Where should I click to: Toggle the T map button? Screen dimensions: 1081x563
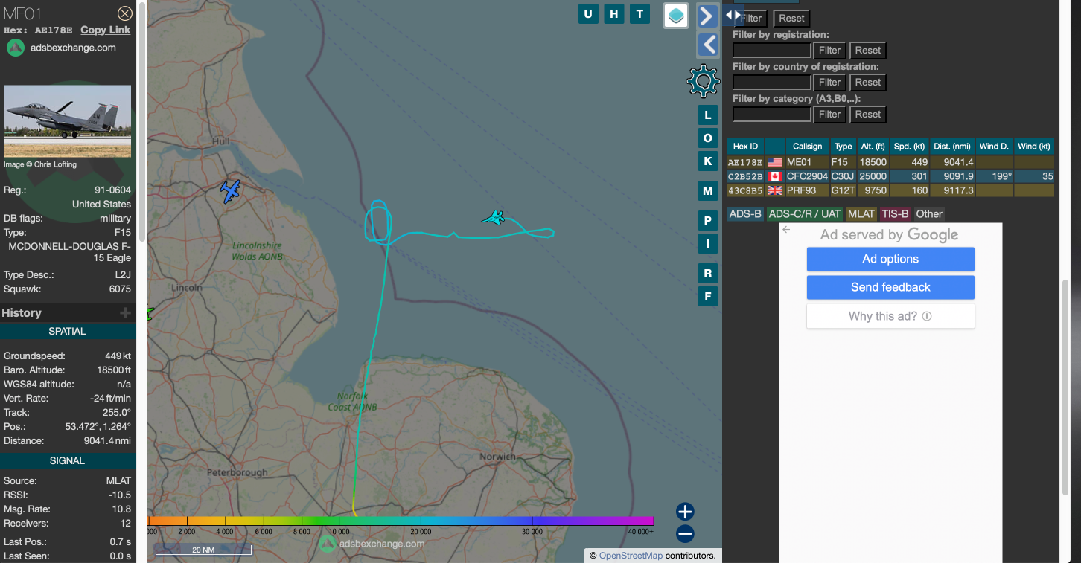(x=640, y=13)
